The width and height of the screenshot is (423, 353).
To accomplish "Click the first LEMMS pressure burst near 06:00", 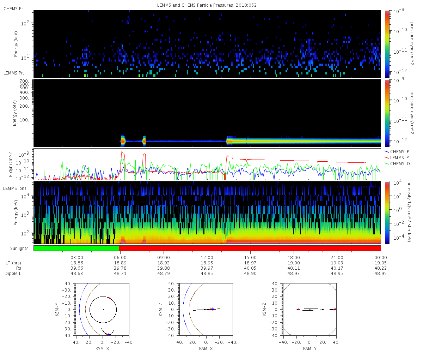I will point(123,141).
